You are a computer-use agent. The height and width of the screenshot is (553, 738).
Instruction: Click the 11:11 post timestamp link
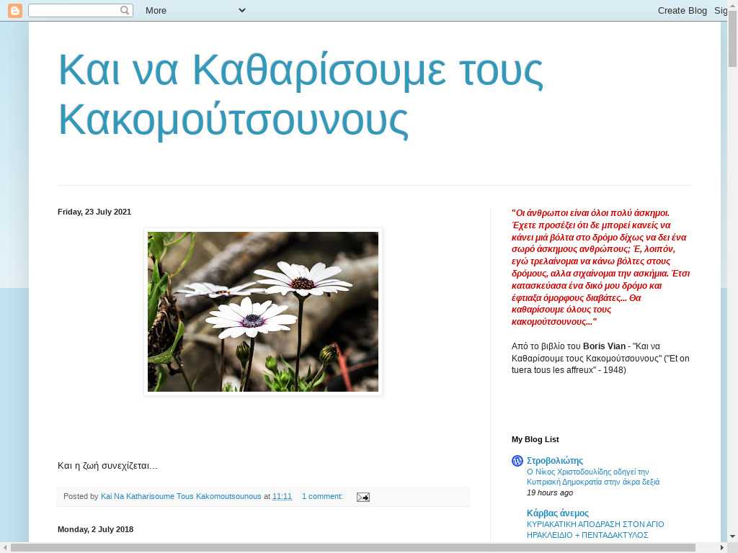coord(282,497)
